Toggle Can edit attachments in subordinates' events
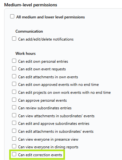Viewport: 122px width, 160px height. [14, 131]
